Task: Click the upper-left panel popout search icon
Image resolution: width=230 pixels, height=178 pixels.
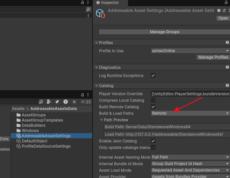Action: (88, 9)
